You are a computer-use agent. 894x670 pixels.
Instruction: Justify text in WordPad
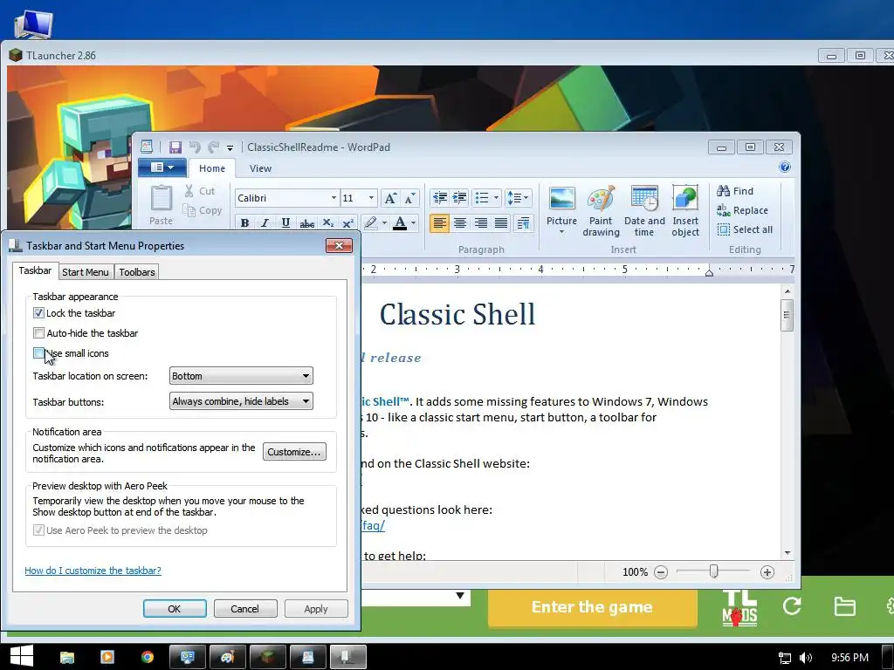tap(501, 222)
